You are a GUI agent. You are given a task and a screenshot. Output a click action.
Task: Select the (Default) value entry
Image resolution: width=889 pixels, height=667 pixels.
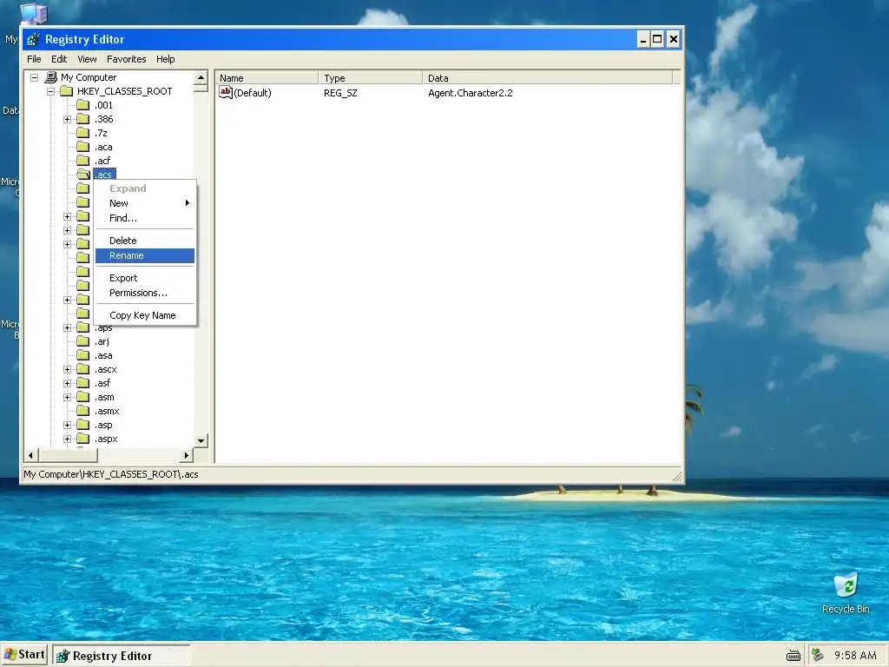[x=253, y=93]
